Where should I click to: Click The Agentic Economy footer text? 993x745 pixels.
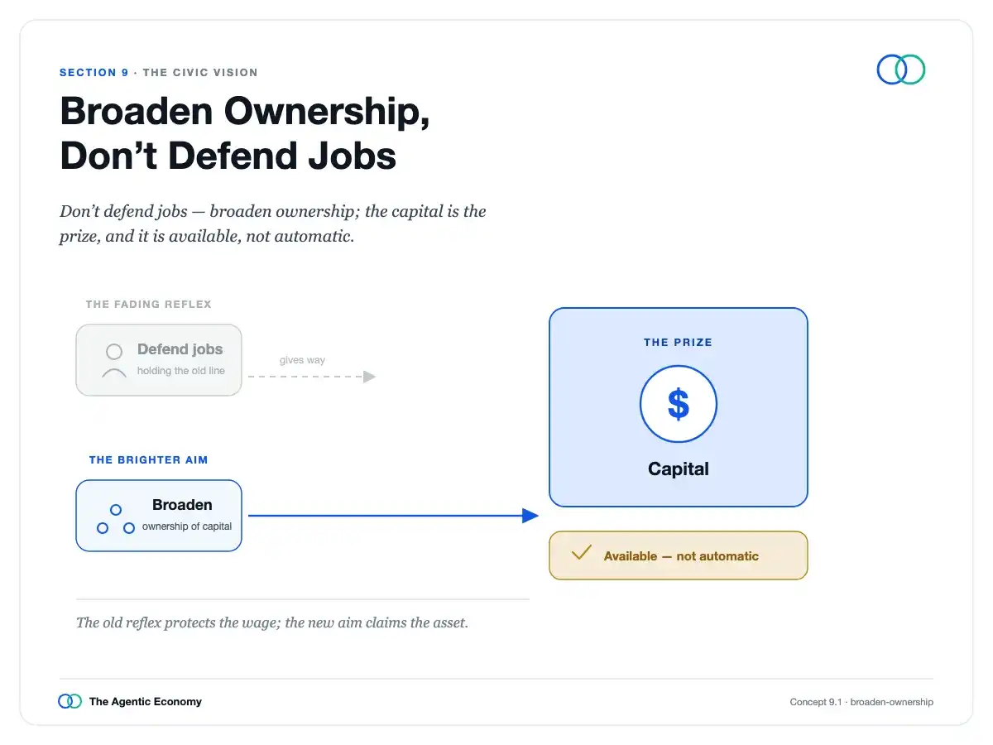click(146, 702)
